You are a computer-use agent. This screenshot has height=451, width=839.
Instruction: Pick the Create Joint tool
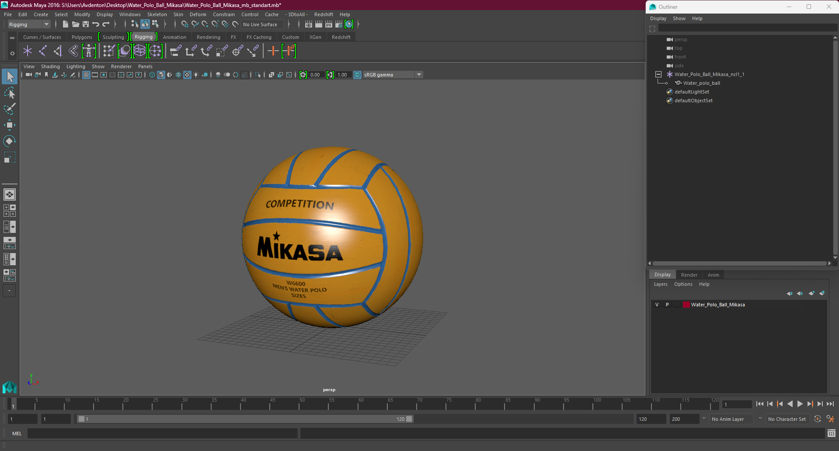click(x=43, y=51)
